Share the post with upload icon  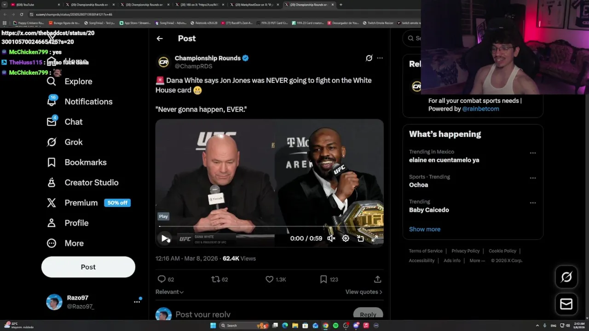pyautogui.click(x=377, y=279)
